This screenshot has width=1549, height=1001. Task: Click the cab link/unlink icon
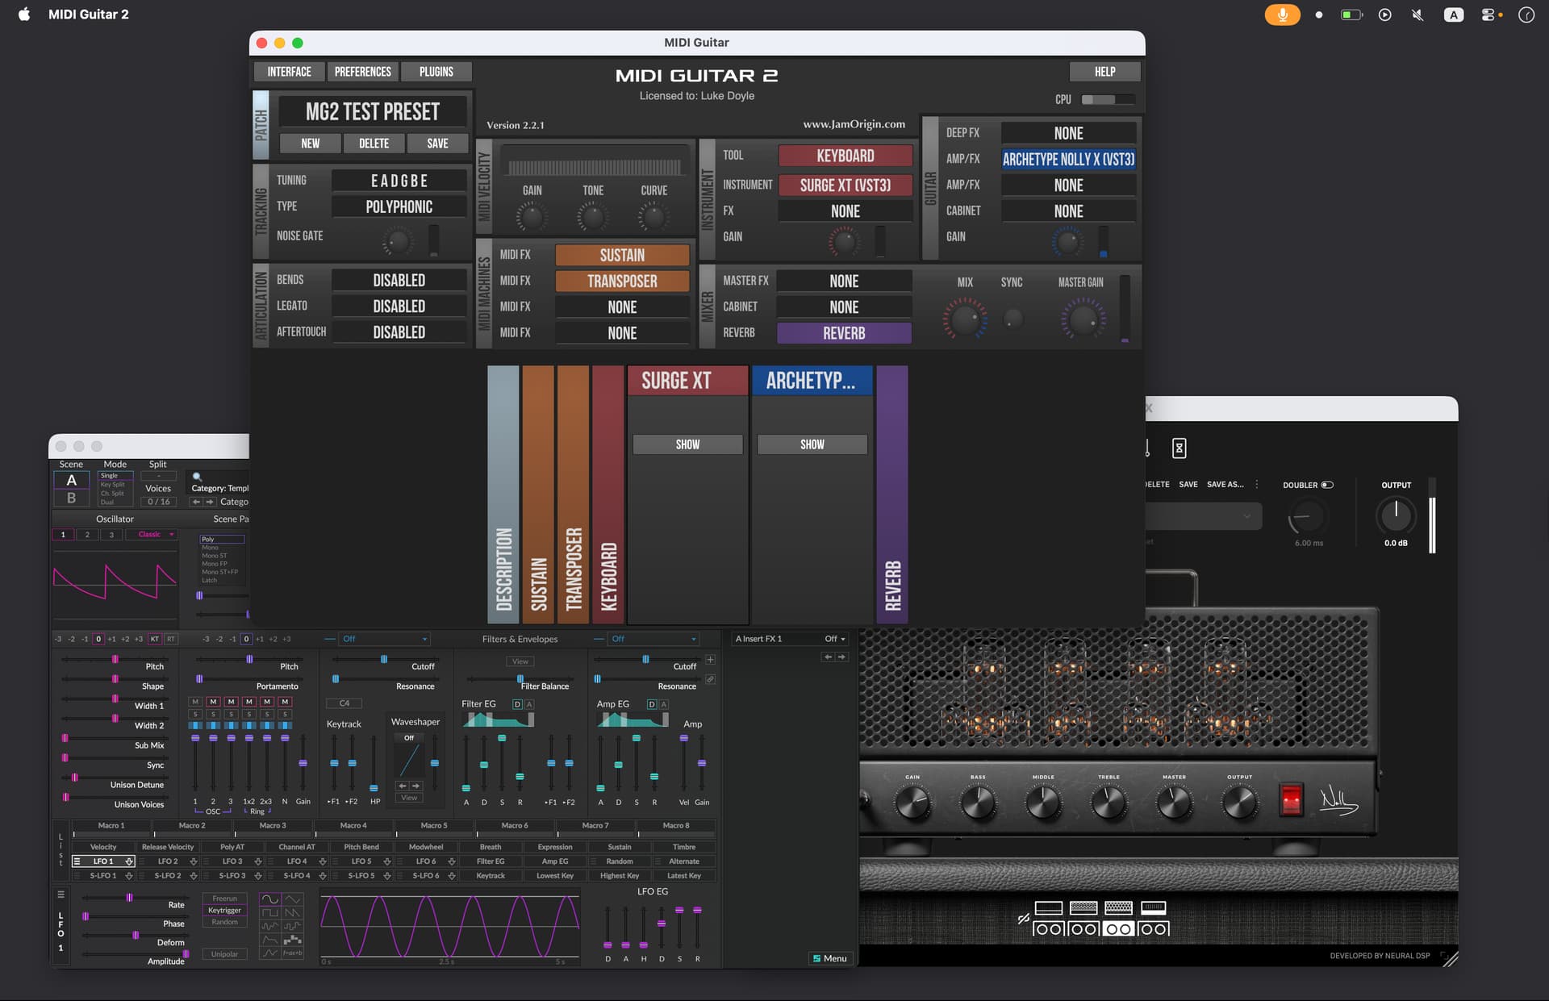pyautogui.click(x=1023, y=919)
